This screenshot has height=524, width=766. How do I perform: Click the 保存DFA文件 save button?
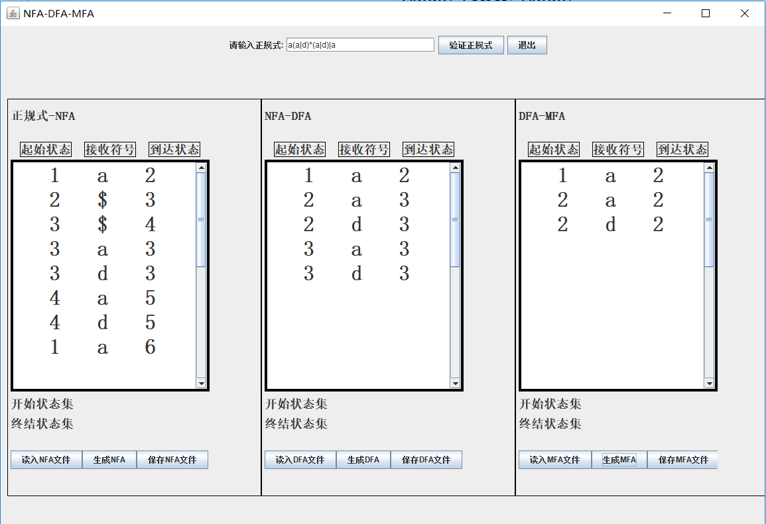tap(426, 459)
